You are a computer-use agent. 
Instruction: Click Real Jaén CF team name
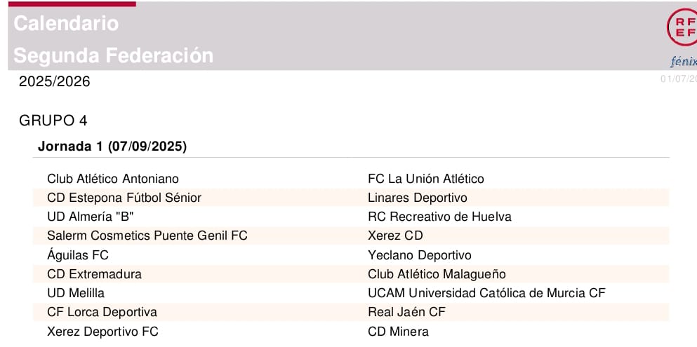(x=406, y=312)
